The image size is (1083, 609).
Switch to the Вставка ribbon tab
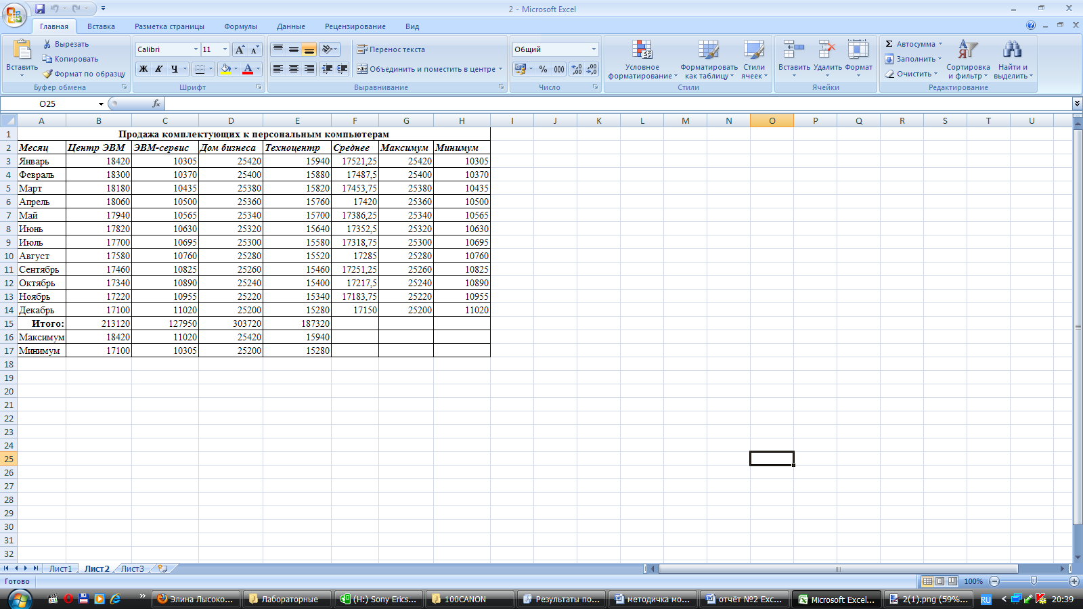[101, 26]
